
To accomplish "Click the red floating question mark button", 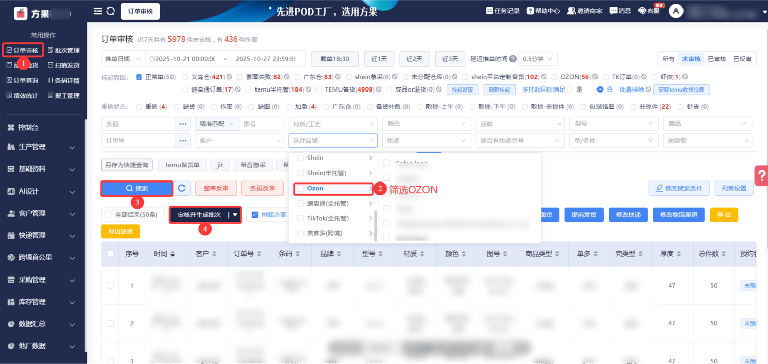I will (761, 176).
